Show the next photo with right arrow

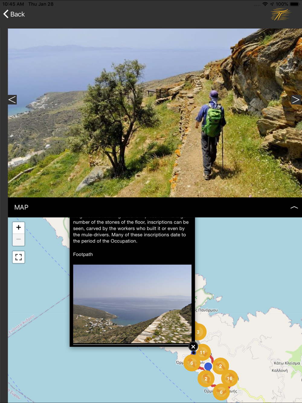[296, 100]
